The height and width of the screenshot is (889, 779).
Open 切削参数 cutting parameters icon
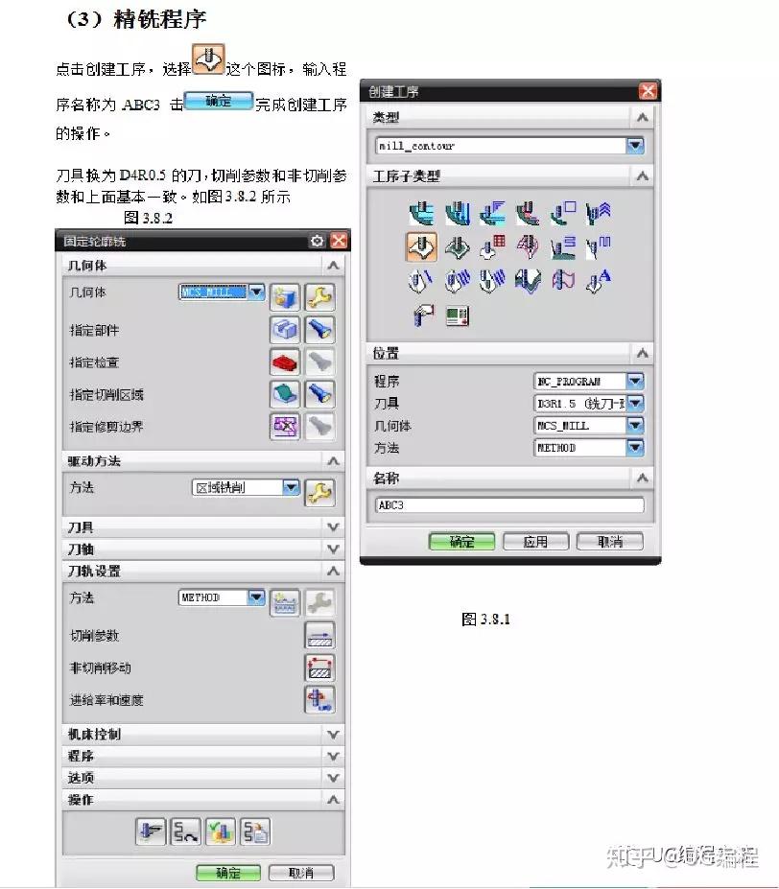tap(320, 635)
